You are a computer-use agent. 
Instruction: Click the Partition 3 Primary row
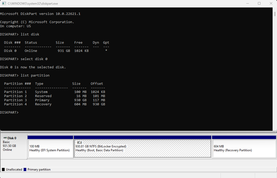(52, 100)
